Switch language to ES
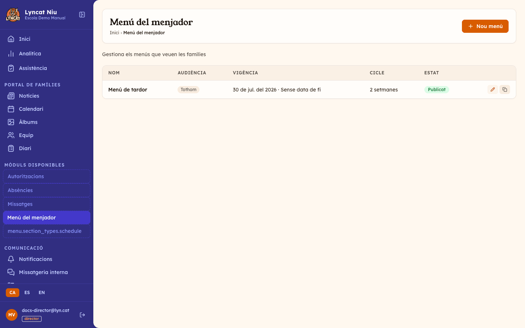The image size is (525, 328). pyautogui.click(x=27, y=293)
